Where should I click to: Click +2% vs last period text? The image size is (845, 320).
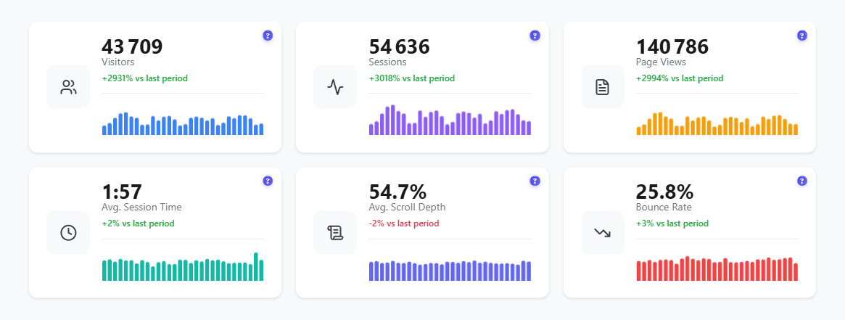click(x=138, y=223)
